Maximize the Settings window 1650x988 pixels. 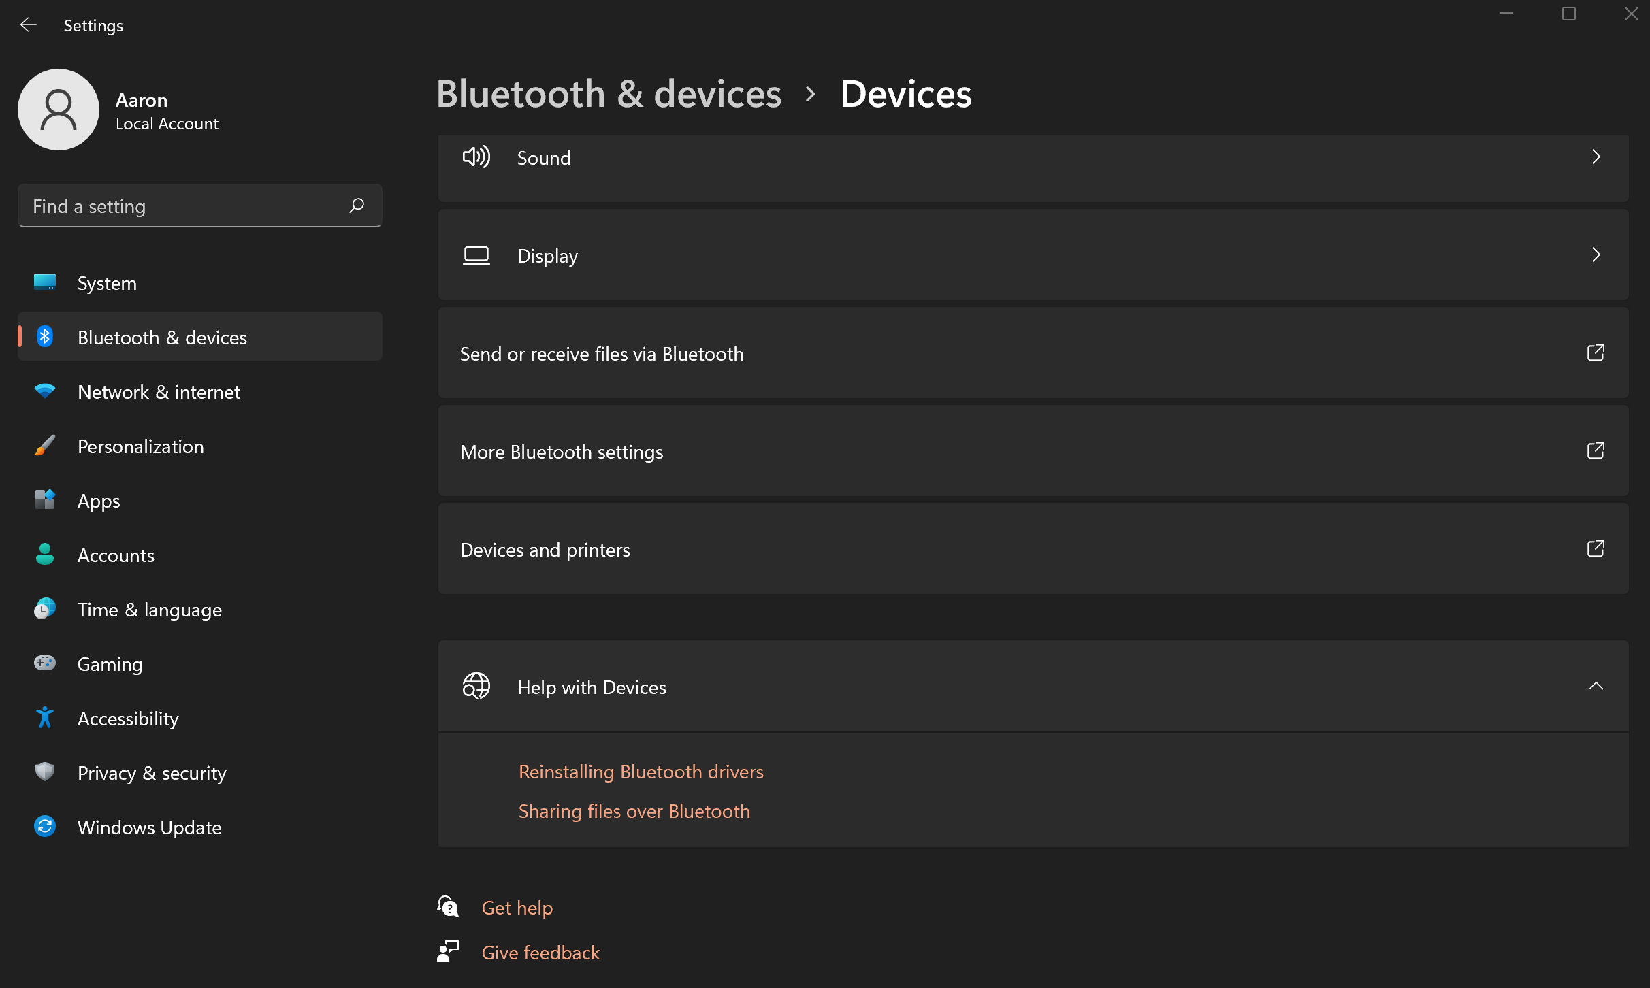coord(1569,14)
